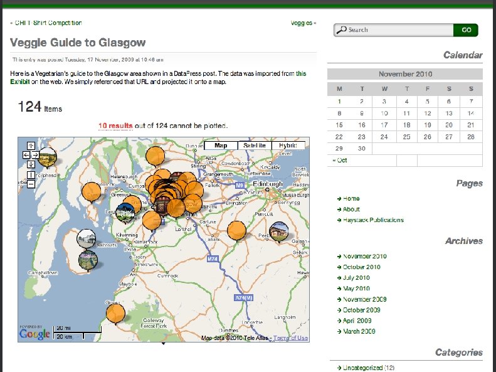Open the photo marker near Largs

(x=125, y=213)
